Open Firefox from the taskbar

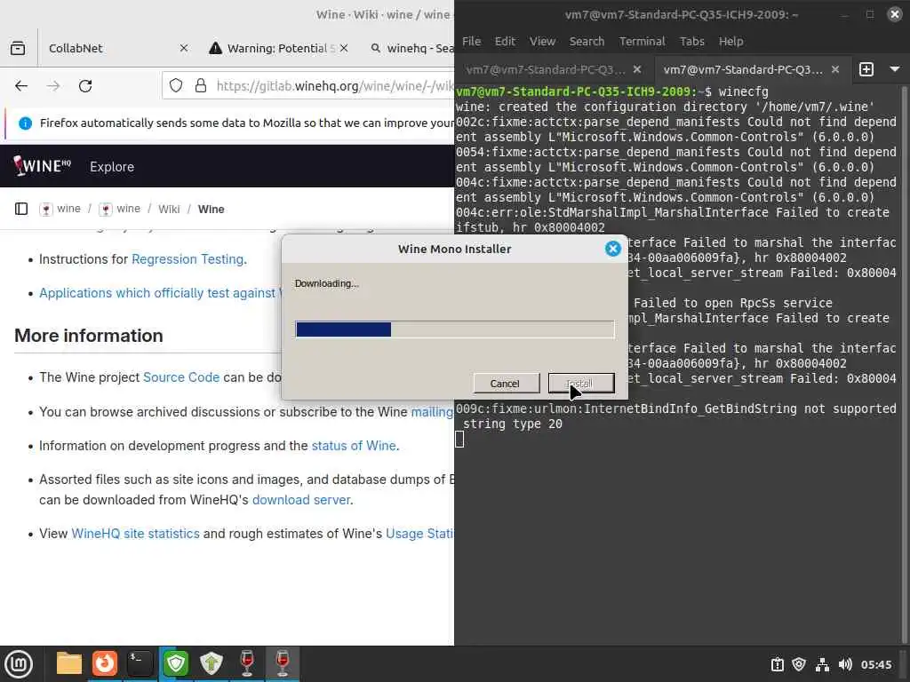[x=105, y=663]
